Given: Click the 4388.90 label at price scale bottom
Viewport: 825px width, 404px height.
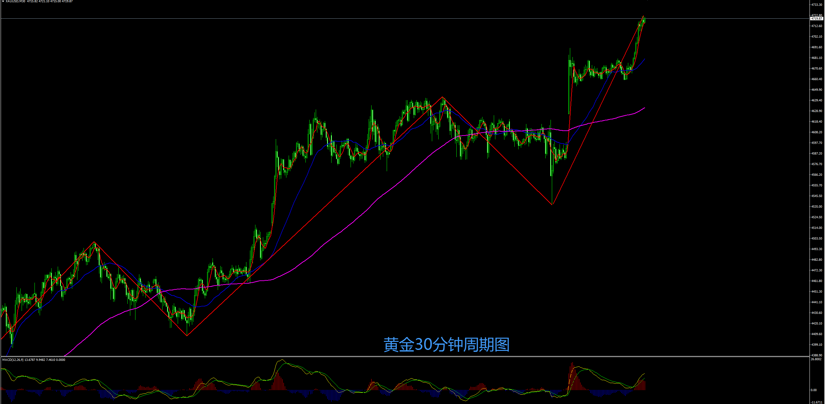Looking at the screenshot, I should (816, 355).
